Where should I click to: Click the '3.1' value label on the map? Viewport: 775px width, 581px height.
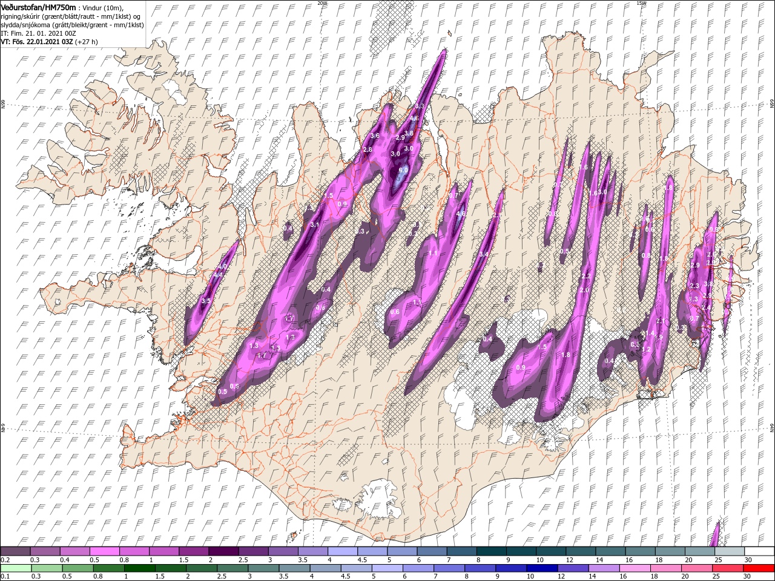click(314, 225)
